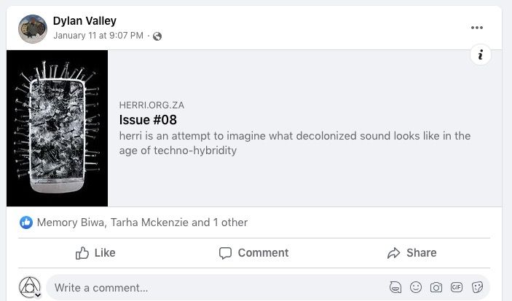Open the emoji picker for comment
512x301 pixels.
click(416, 287)
